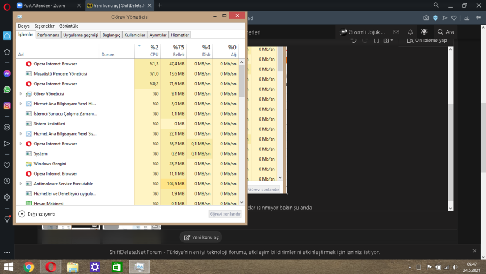Click scroll-down arrow of Task Manager list

coord(242,202)
